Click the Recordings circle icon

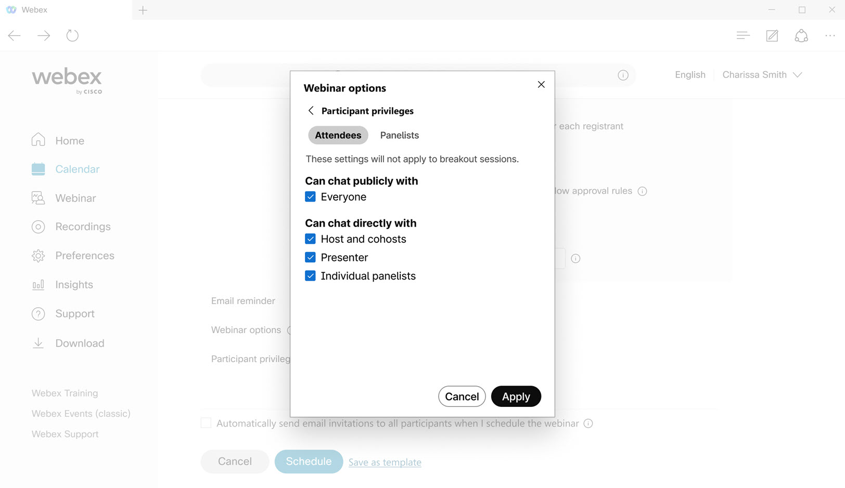(38, 227)
